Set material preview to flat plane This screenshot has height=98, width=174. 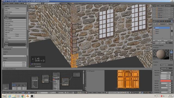point(171,50)
